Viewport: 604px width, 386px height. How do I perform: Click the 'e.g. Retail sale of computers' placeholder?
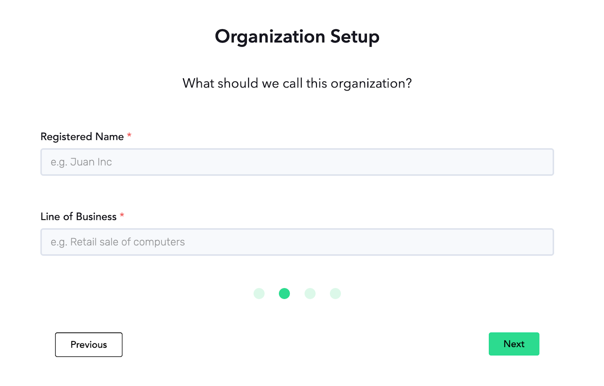coord(118,242)
